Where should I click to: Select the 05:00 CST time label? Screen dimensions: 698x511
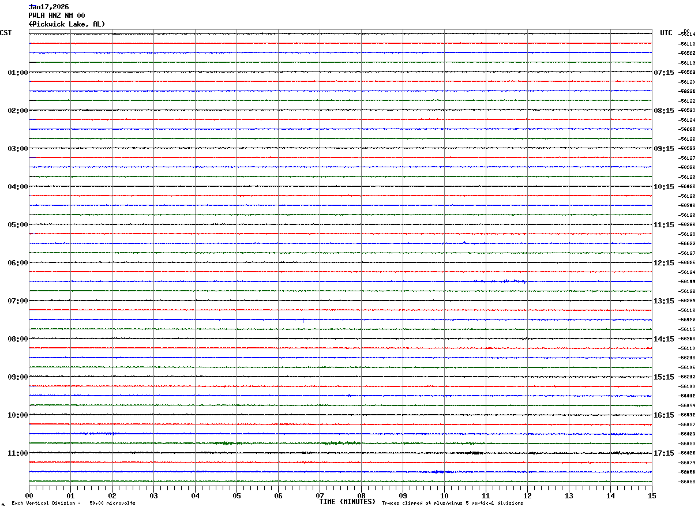point(18,225)
